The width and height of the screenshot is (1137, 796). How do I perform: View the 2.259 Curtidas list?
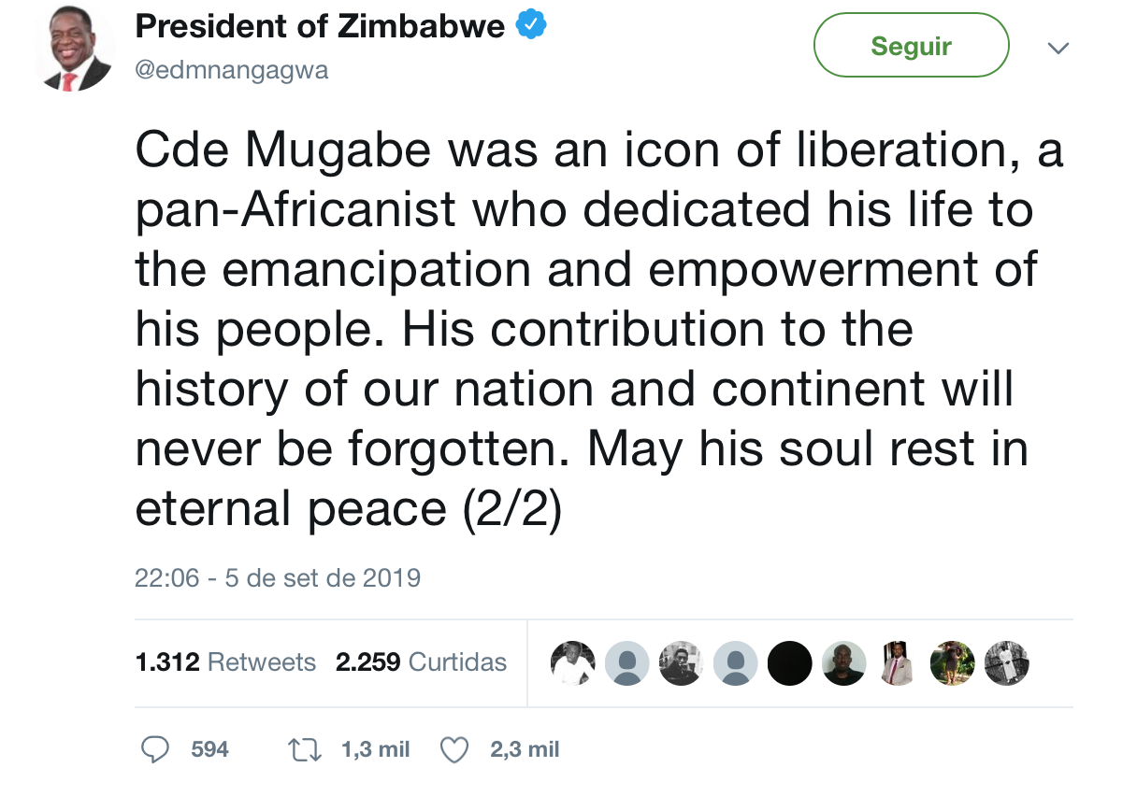coord(421,662)
